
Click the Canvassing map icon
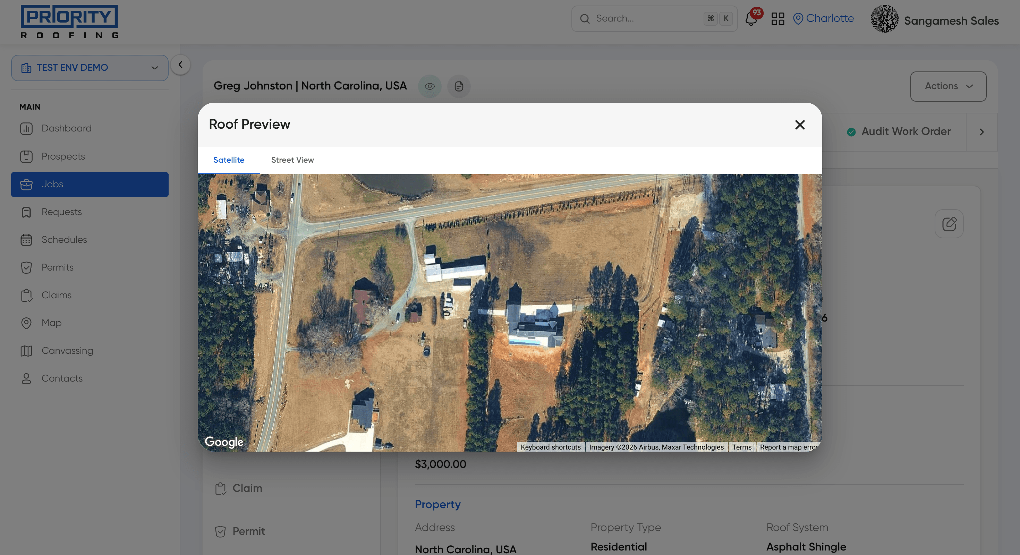click(26, 351)
